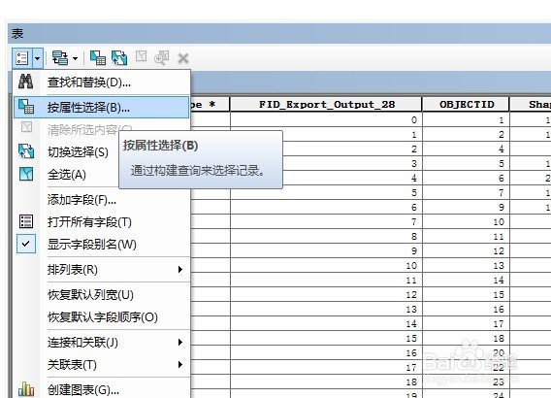This screenshot has width=551, height=398.
Task: Click 全选 menu icon
Action: [x=26, y=174]
